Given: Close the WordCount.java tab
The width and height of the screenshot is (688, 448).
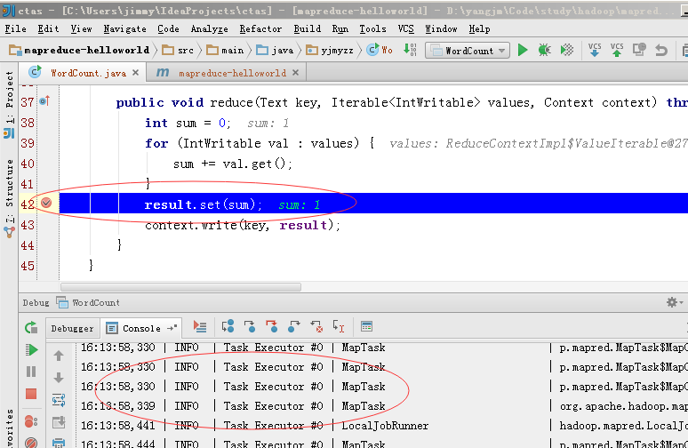Looking at the screenshot, I should tap(136, 73).
